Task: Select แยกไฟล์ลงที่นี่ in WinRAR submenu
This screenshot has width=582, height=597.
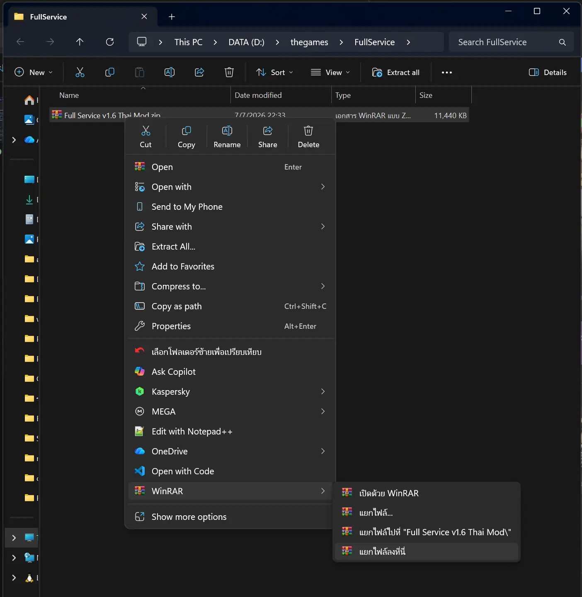Action: click(427, 551)
